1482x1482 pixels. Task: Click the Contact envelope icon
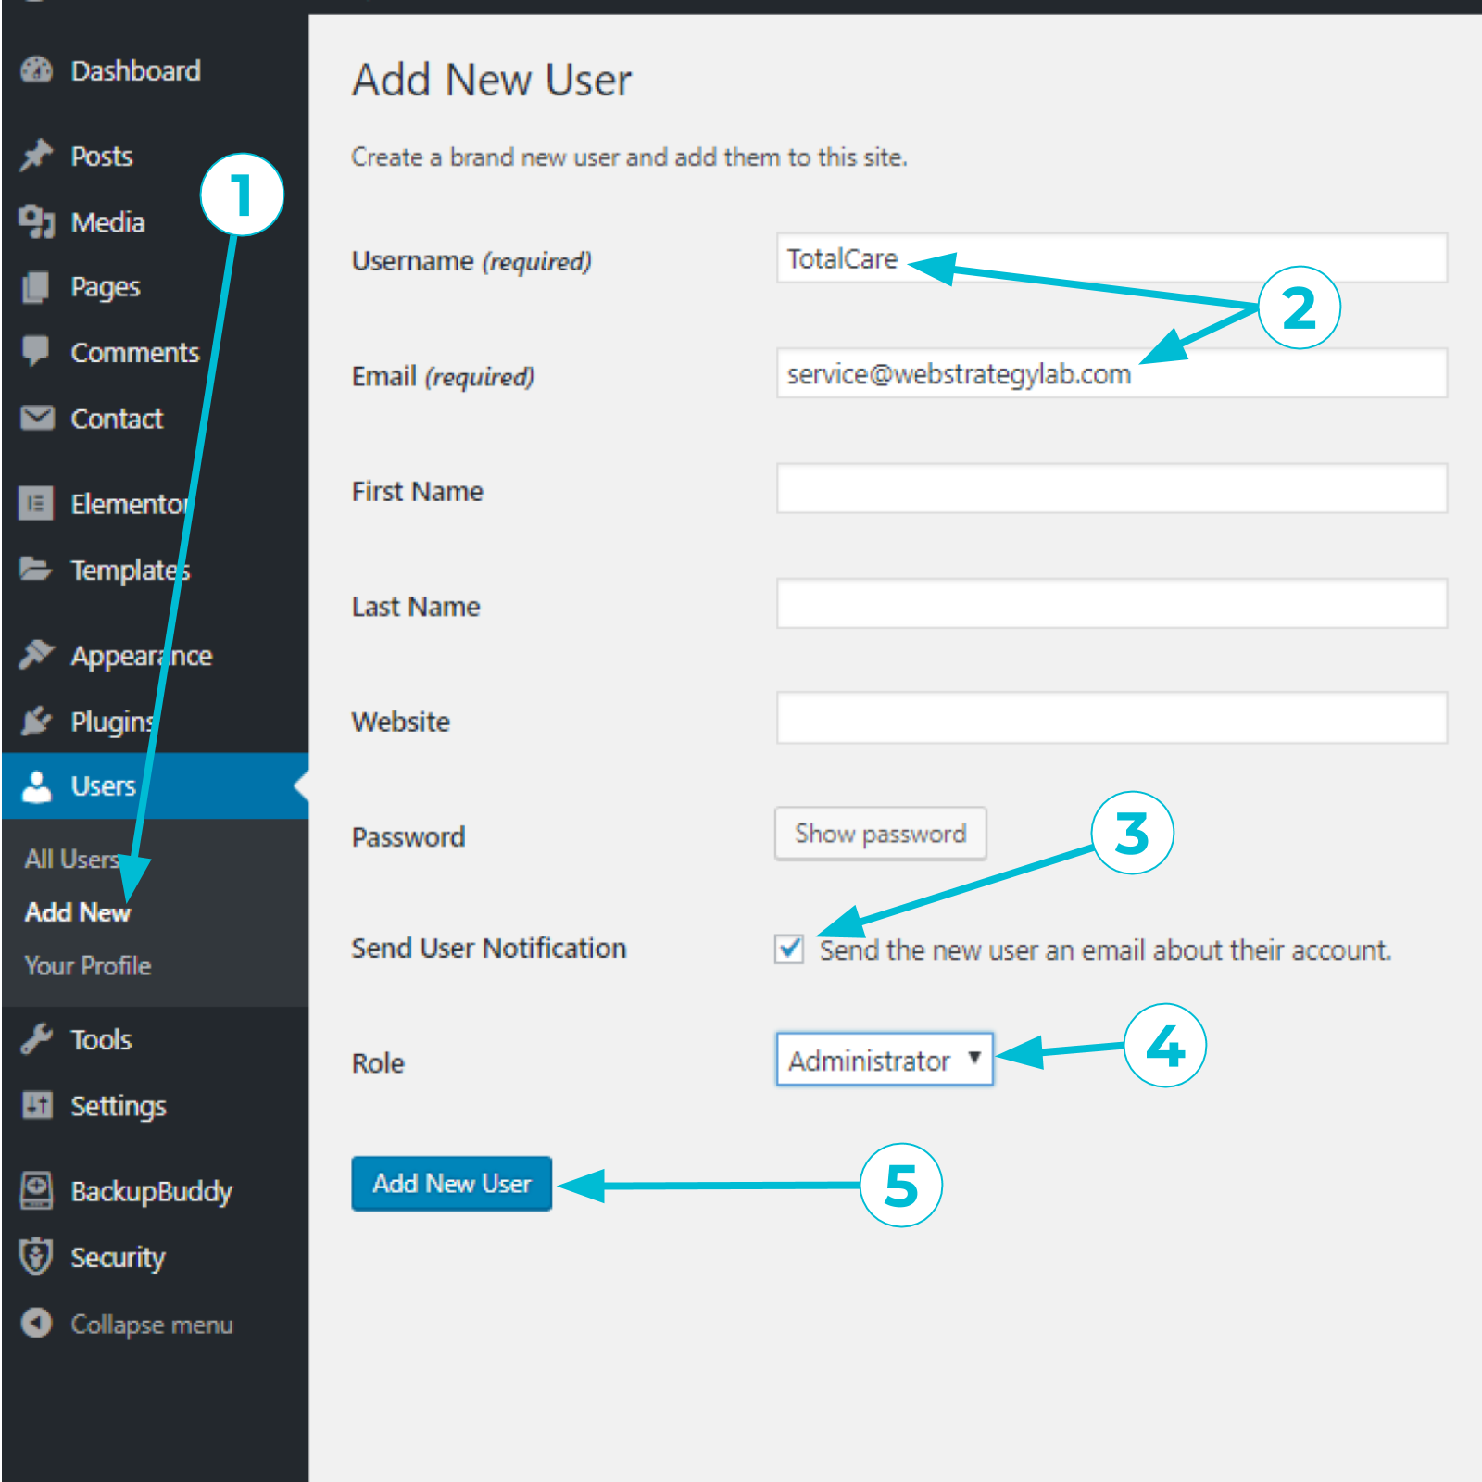click(37, 419)
